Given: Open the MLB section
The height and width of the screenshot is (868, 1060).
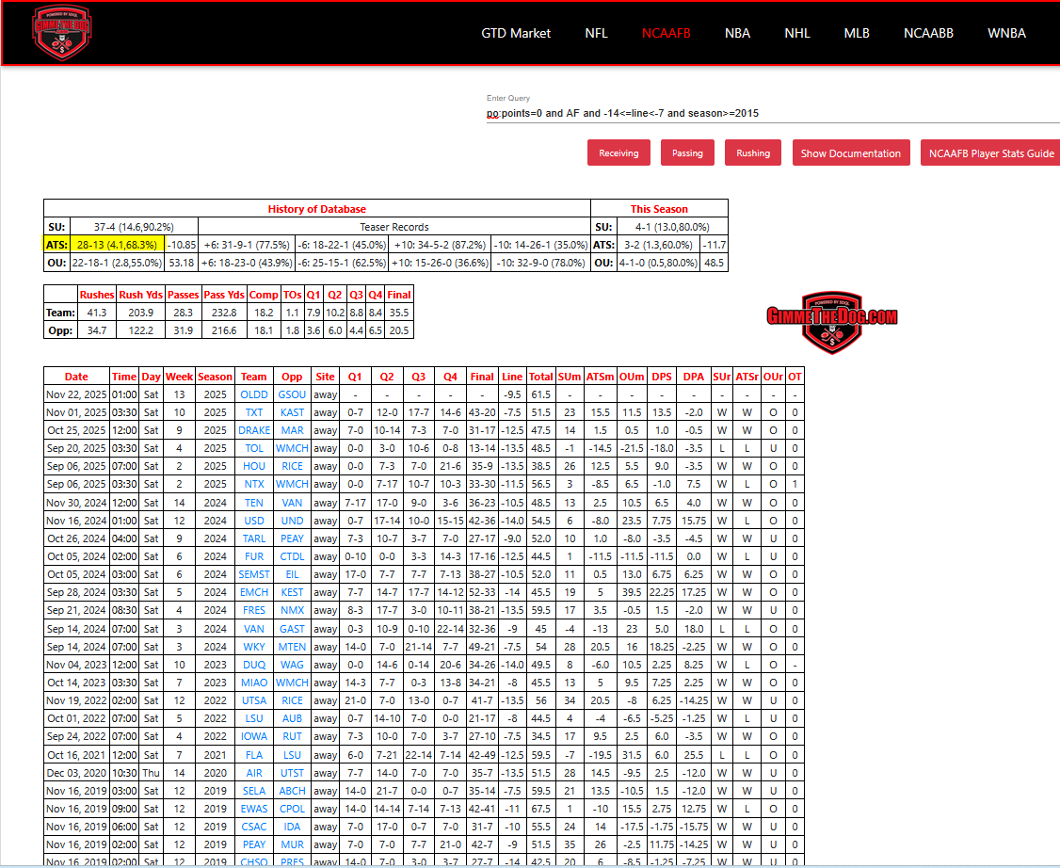Looking at the screenshot, I should [857, 33].
